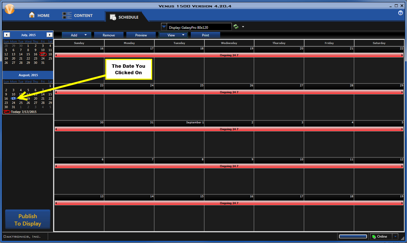Expand the Add dropdown menu
Viewport: 407px width, 243px height.
pos(85,35)
